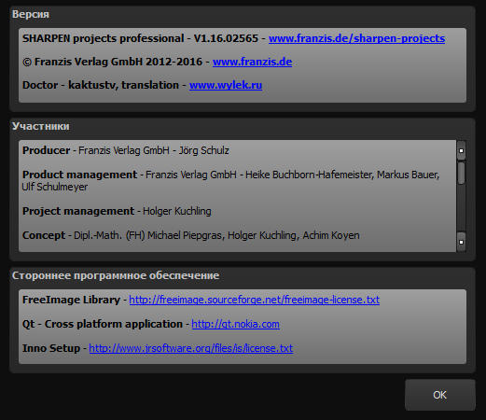Open the www.franzis.de/sharpen-projects link
The width and height of the screenshot is (486, 420).
356,38
